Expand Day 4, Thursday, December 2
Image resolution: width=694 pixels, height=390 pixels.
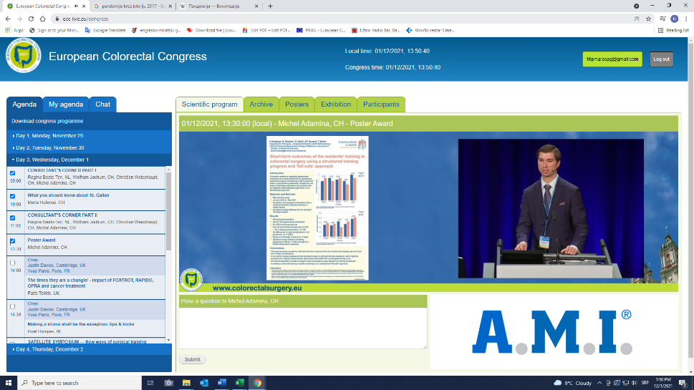[49, 349]
